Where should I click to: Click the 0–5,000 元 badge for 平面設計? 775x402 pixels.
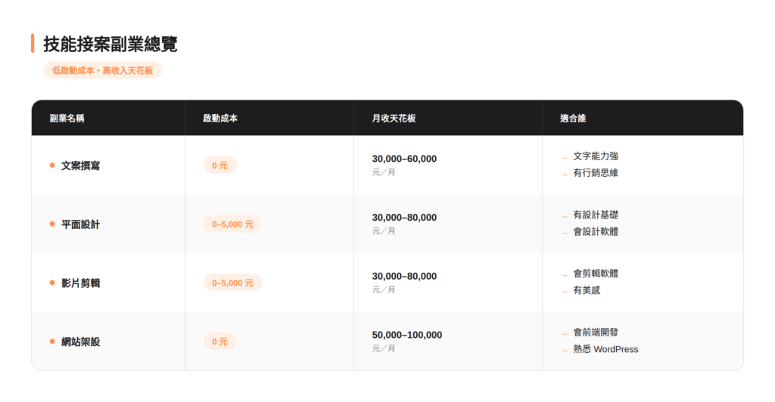pos(232,224)
